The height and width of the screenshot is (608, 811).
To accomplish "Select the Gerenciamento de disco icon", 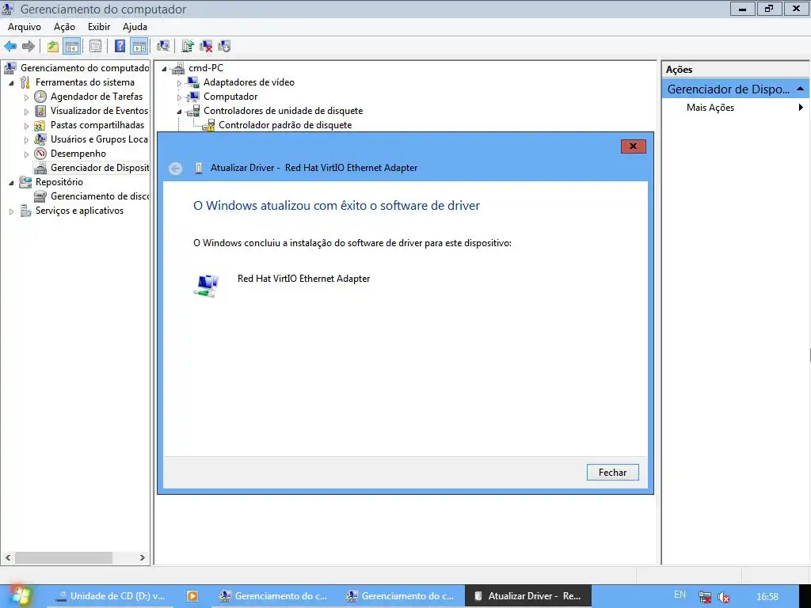I will (40, 196).
